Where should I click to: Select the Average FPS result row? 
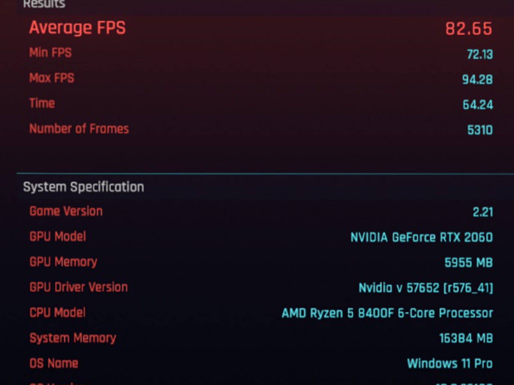coord(78,28)
